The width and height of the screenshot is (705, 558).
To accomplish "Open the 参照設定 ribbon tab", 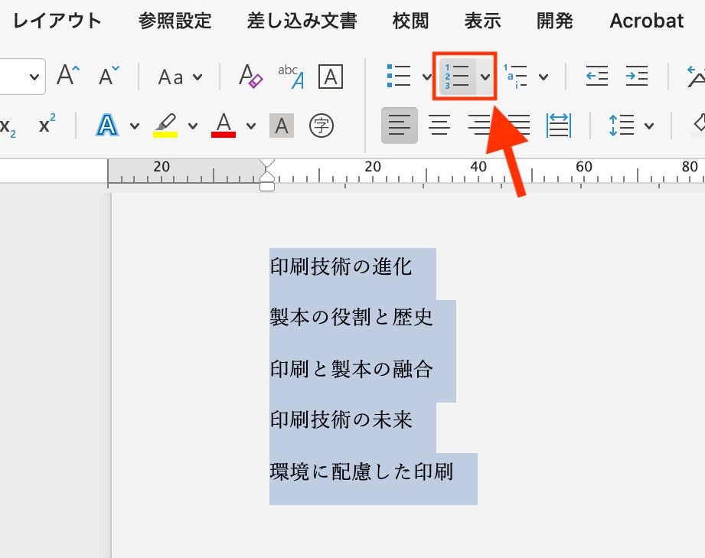I will pyautogui.click(x=175, y=21).
